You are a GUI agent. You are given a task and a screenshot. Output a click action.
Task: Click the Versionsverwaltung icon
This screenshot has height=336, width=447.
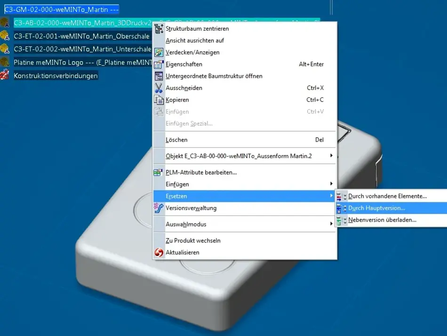pos(159,208)
